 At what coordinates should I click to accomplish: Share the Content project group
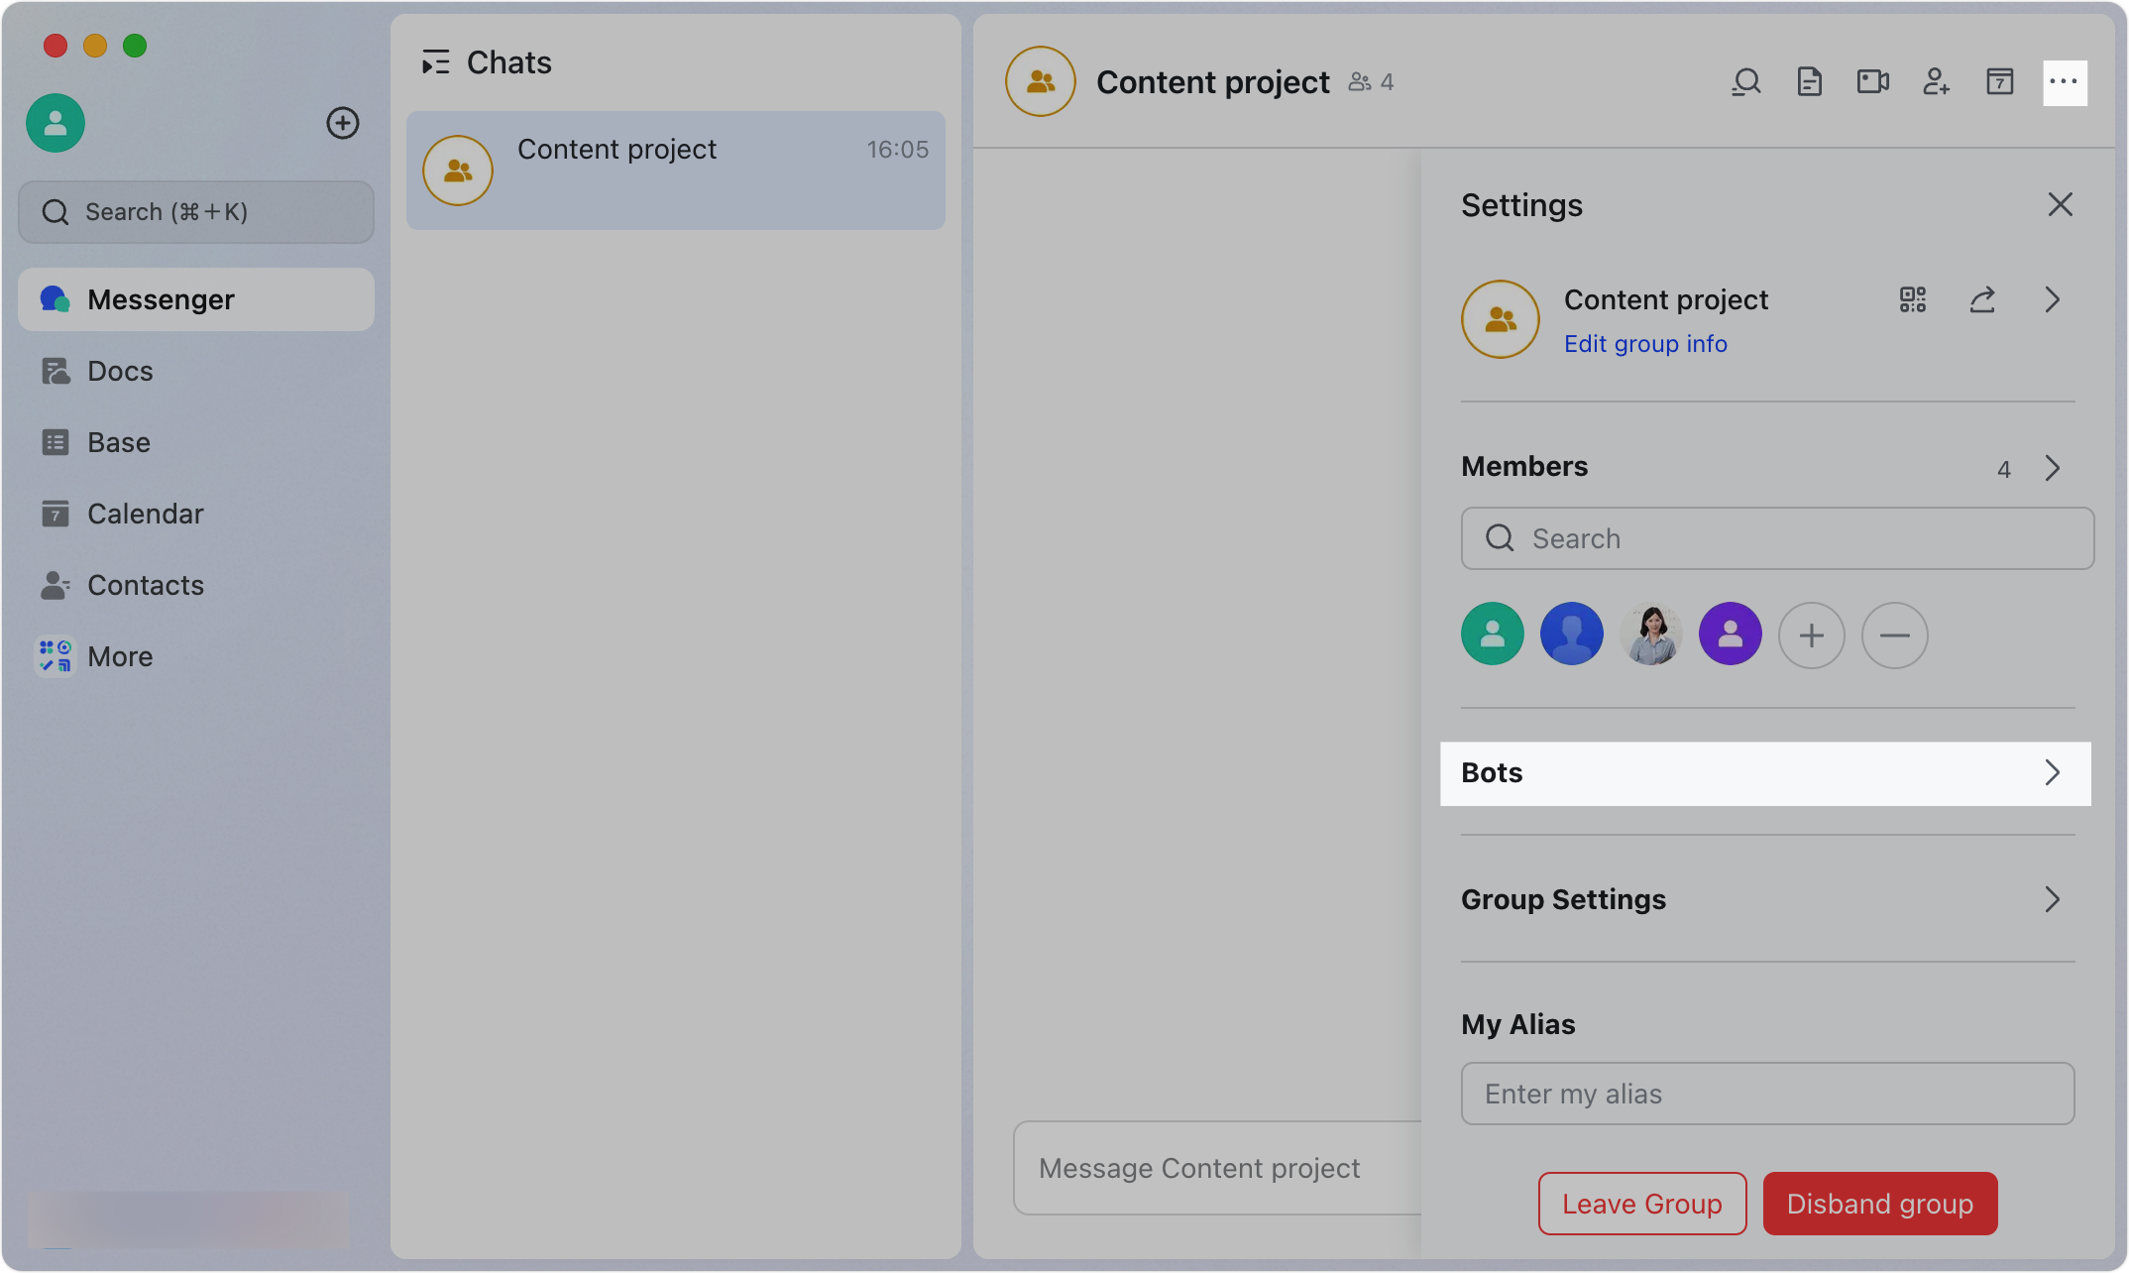coord(1982,299)
